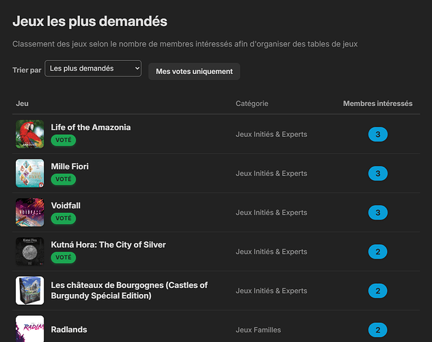The image size is (432, 342).
Task: Click interested count badge for Kutná Hora
Action: point(378,252)
